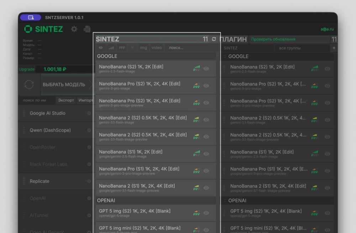Refresh the SINTEZ model list header
356x233 pixels.
(214, 39)
